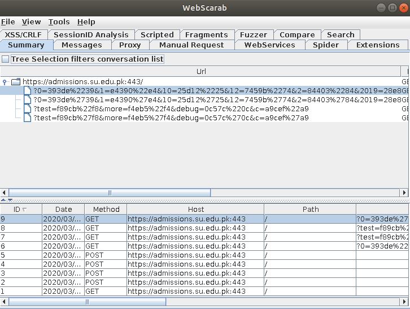Select conversation row with ID 1
Viewport: 410px width, 309px height.
204,291
